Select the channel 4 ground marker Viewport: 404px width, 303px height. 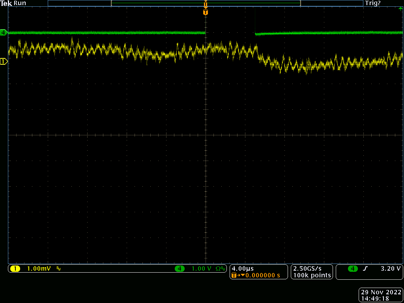tap(4, 32)
